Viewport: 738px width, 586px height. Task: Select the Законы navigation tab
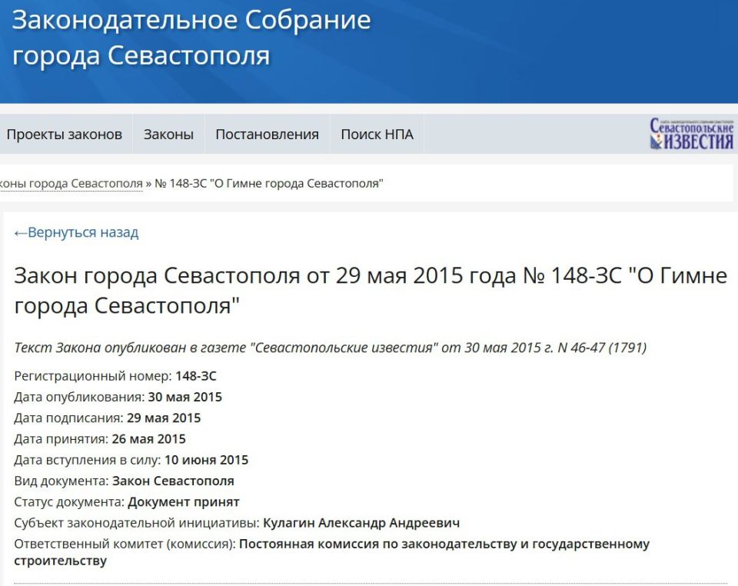pos(168,133)
